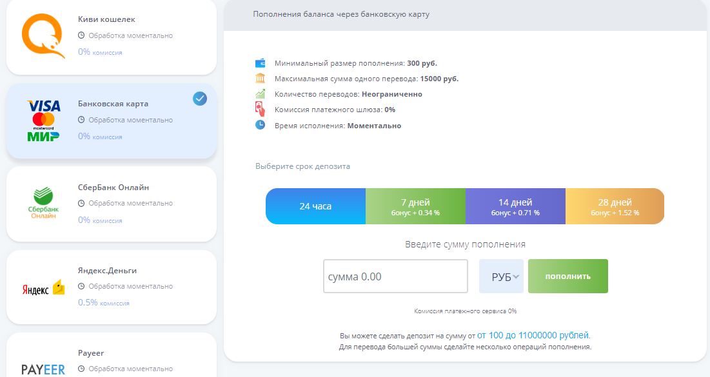Select the 28 дней deposit term
The width and height of the screenshot is (710, 377).
[x=615, y=206]
